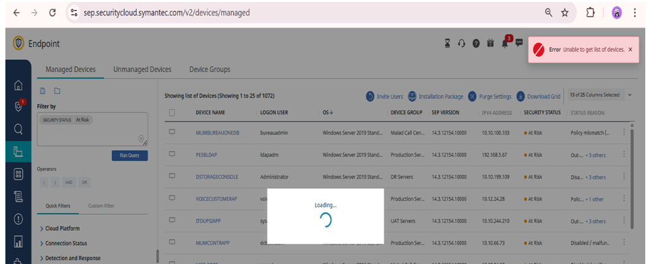Insert the AND operator
Viewport: 652px width, 264px height.
[x=69, y=183]
